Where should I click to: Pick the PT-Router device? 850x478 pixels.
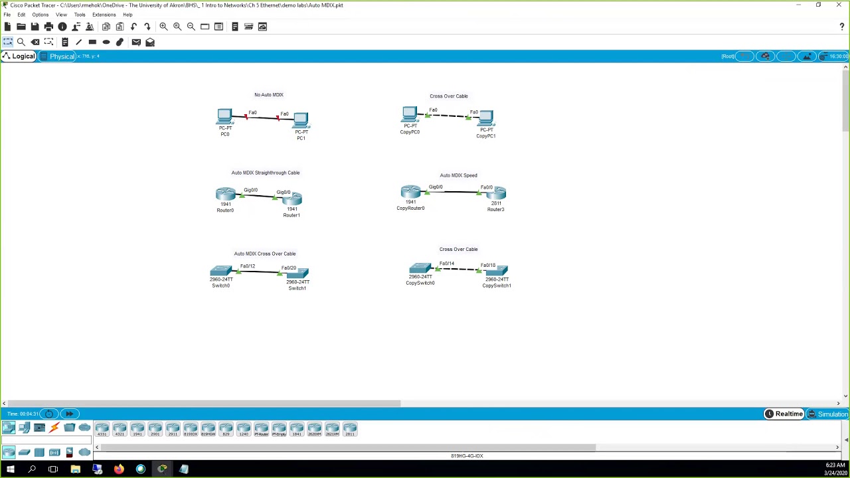coord(261,430)
